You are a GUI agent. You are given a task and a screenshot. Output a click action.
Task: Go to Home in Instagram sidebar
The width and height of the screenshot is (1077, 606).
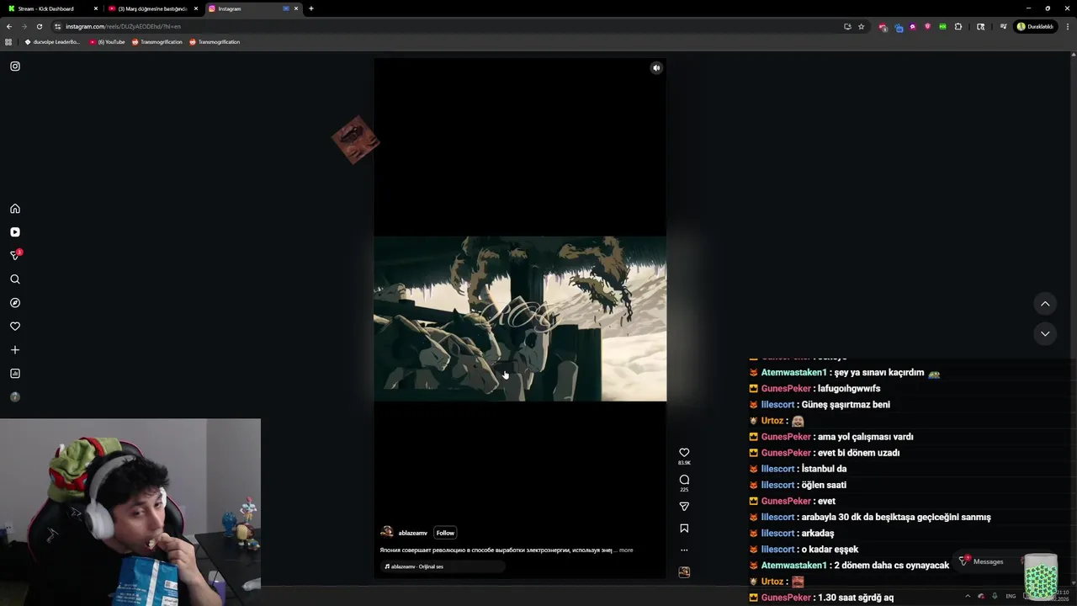coord(15,209)
